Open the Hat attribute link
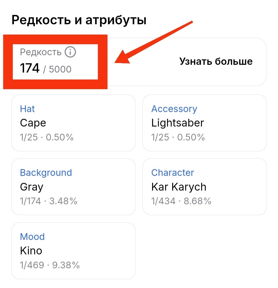This screenshot has height=288, width=278. click(27, 109)
